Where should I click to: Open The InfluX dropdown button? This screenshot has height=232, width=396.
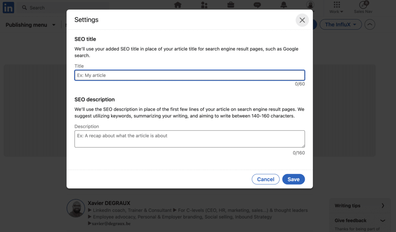[340, 25]
